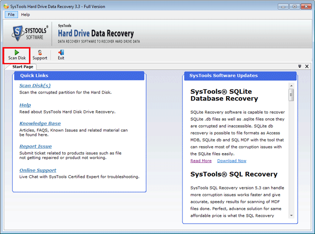Close the SysTools window
The image size is (315, 234).
pyautogui.click(x=306, y=7)
